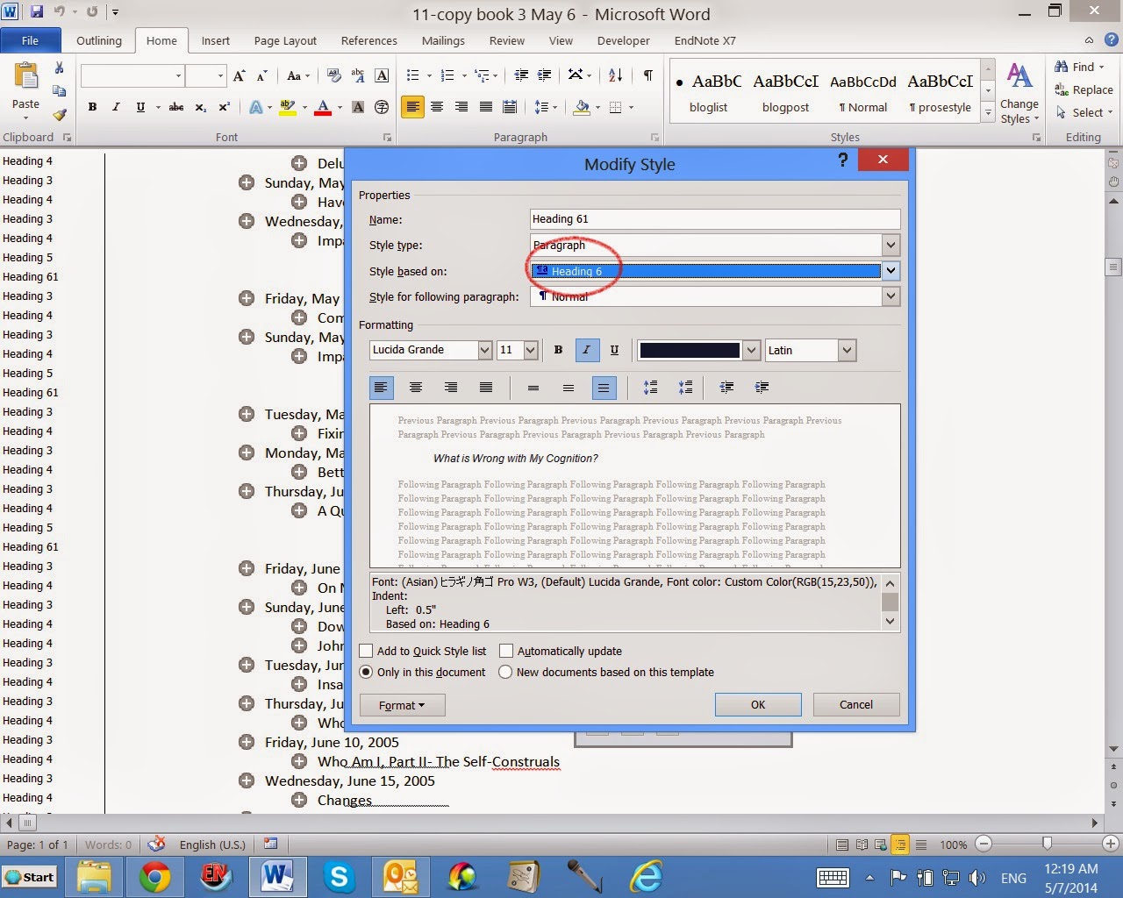Screen dimensions: 1123x898
Task: Open the Lucida Grande font dropdown
Action: point(484,350)
